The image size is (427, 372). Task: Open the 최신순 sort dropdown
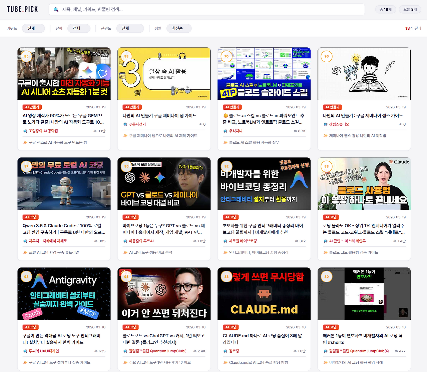click(x=179, y=28)
